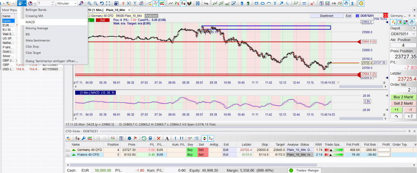Screen dimensions: 417x173
Task: Choose Bollinger Bands from the menu
Action: (36, 10)
